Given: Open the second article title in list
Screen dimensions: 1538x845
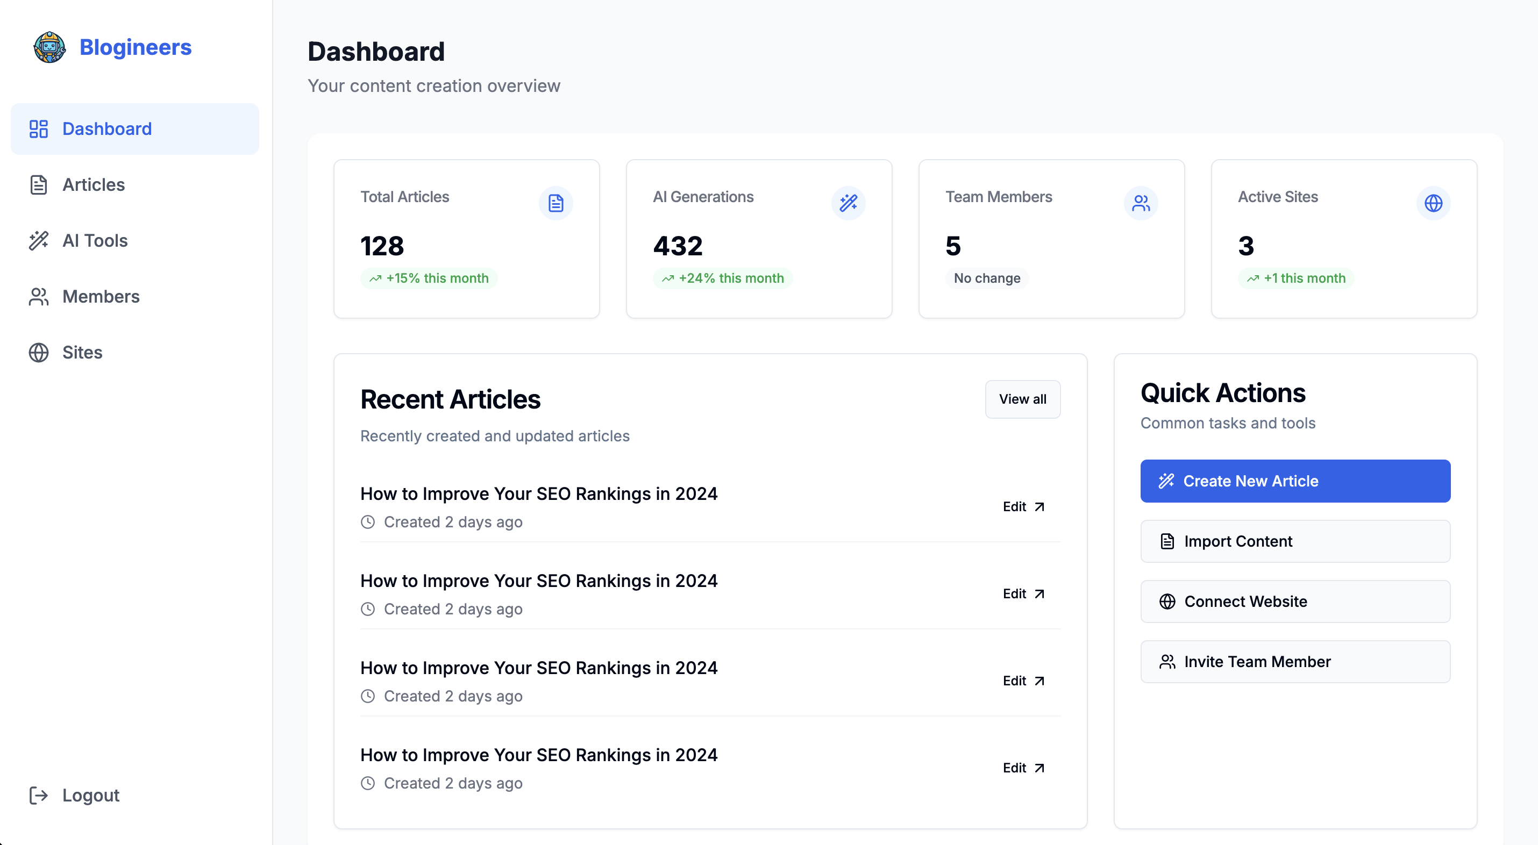Looking at the screenshot, I should pos(538,581).
